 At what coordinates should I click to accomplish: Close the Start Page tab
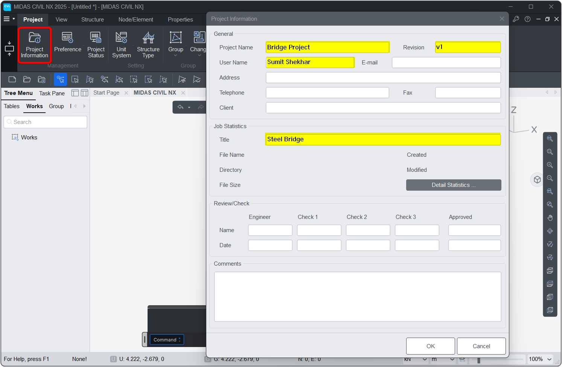tap(126, 93)
